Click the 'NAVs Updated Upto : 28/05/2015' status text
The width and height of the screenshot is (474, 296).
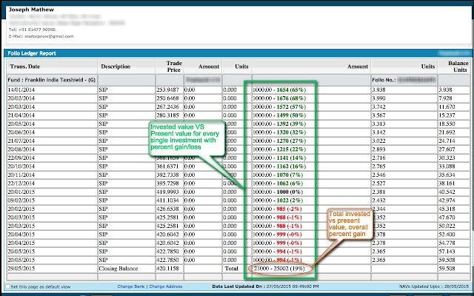click(435, 286)
